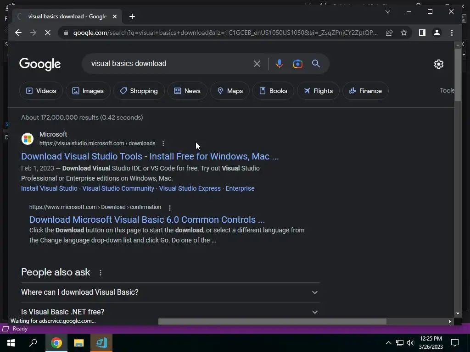Toggle Chrome side panel
Viewport: 470px width, 352px height.
[422, 33]
